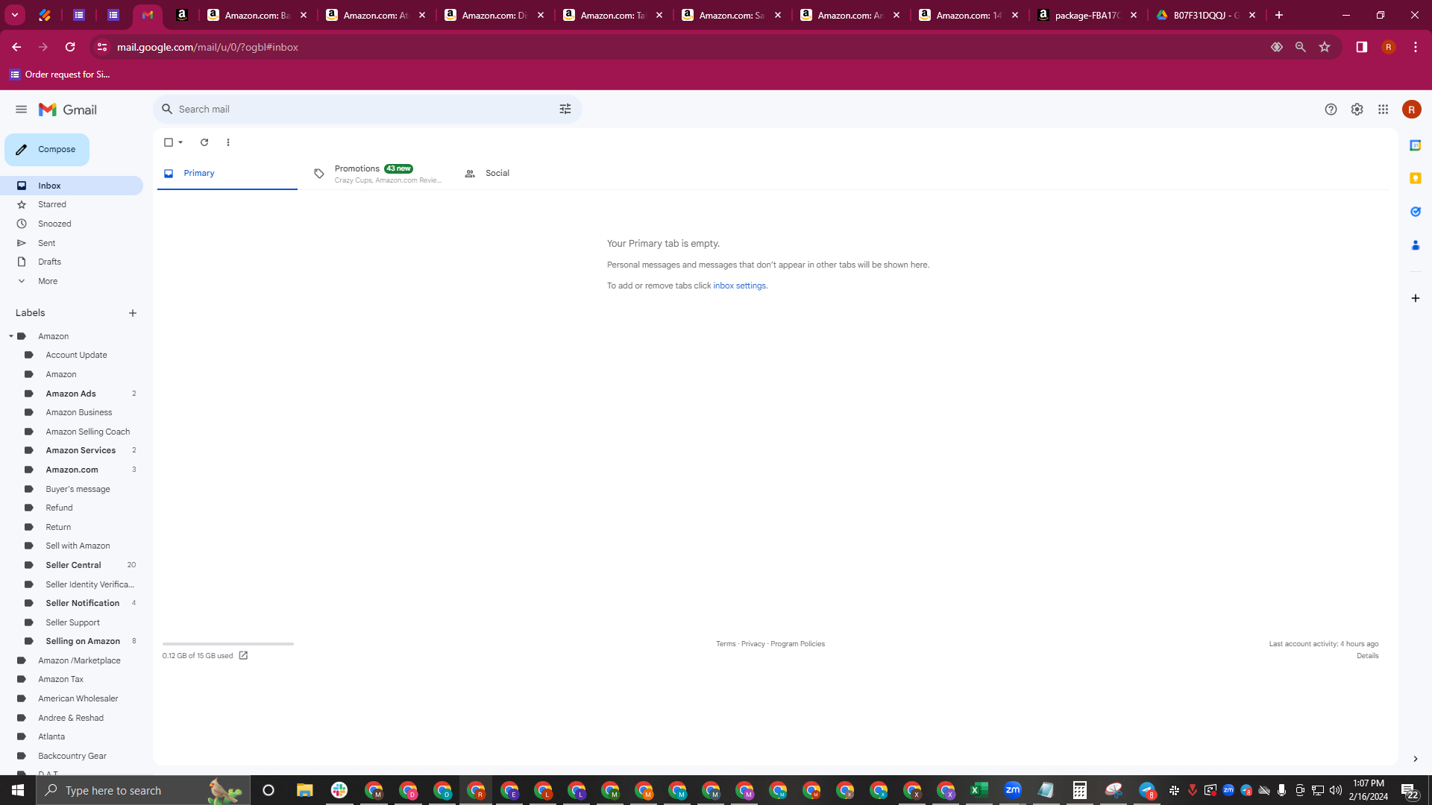The width and height of the screenshot is (1432, 805).
Task: Open Google Account avatar in Gmail
Action: point(1411,110)
